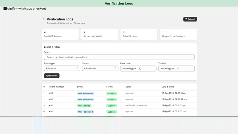Click timestamp 27-Apr-2026, 07:56:15 pm
238x134 pixels.
point(174,93)
